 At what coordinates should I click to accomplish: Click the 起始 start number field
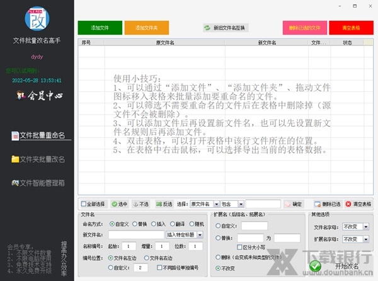coord(129,246)
